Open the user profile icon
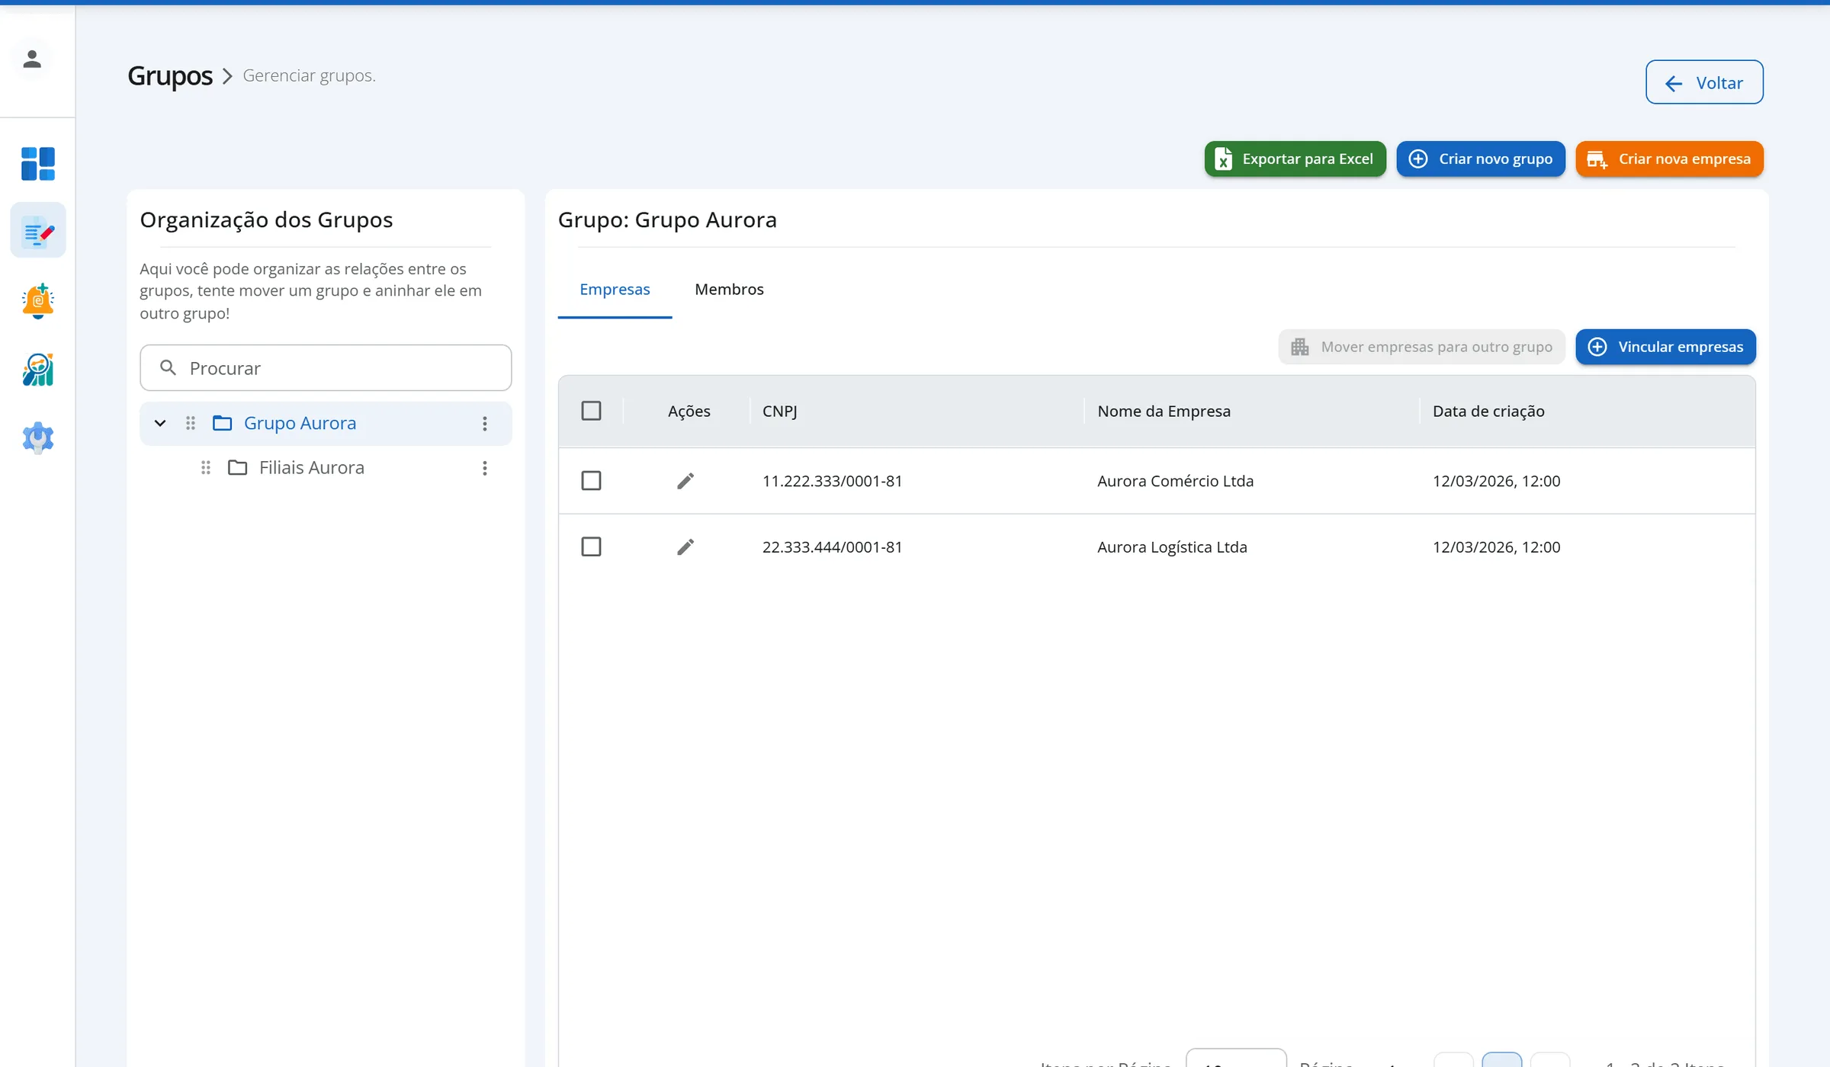This screenshot has width=1830, height=1067. [32, 59]
